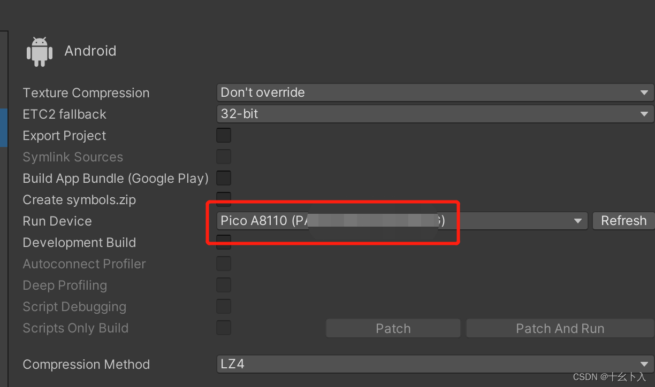
Task: Toggle the Deep Profiling checkbox
Action: pyautogui.click(x=224, y=285)
